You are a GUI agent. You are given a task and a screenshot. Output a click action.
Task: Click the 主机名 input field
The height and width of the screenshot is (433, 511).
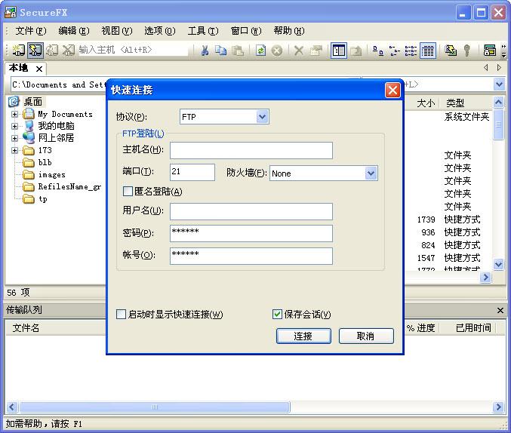coord(251,151)
